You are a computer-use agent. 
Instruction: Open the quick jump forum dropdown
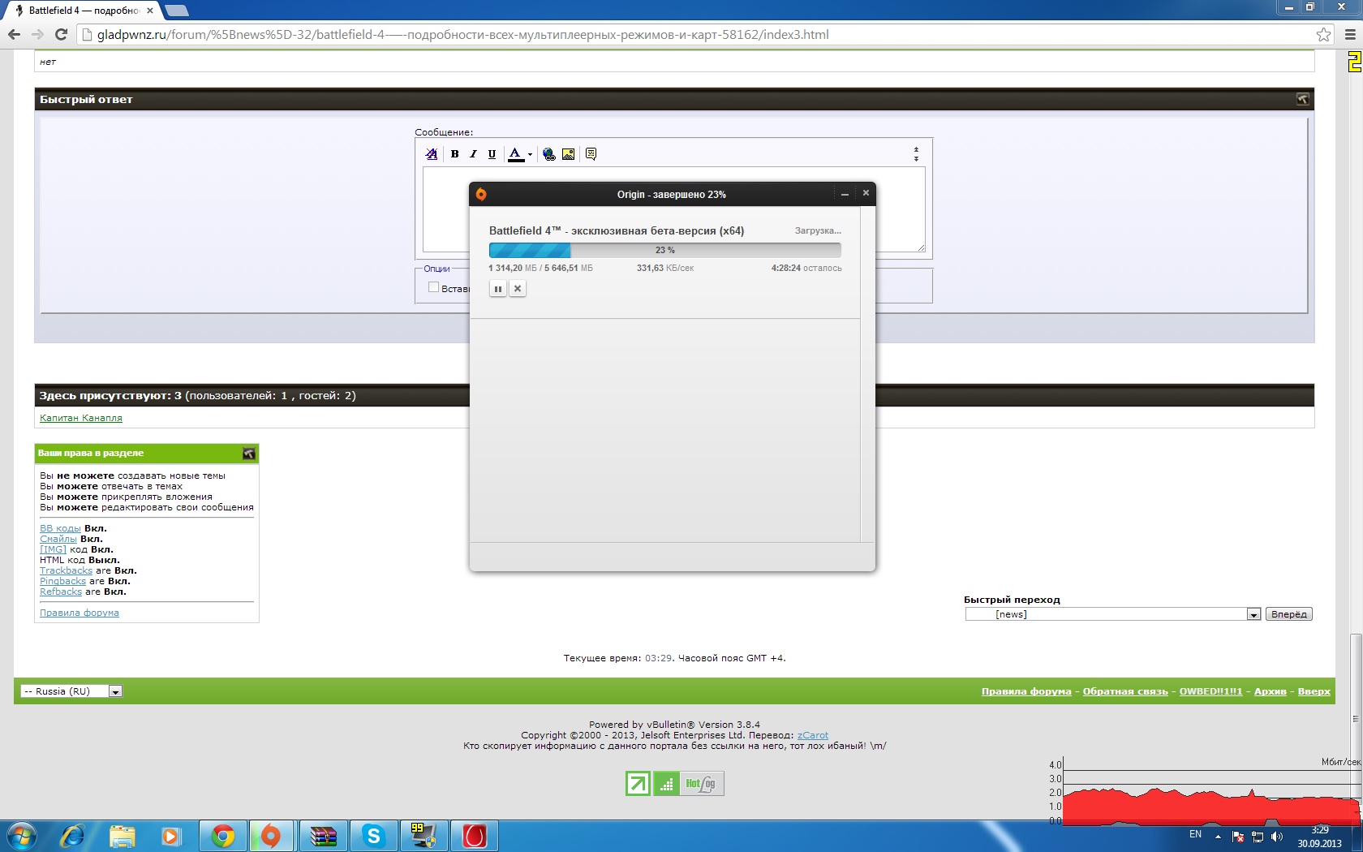(1253, 614)
